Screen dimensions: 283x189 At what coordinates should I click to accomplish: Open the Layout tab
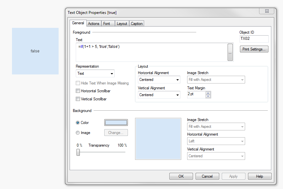[122, 24]
